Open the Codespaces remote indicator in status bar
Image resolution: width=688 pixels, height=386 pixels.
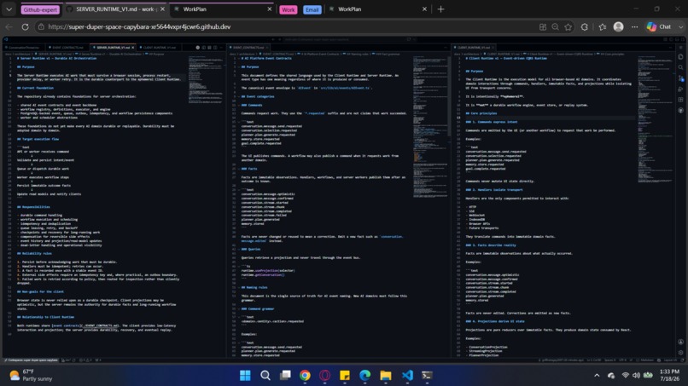tap(31, 360)
